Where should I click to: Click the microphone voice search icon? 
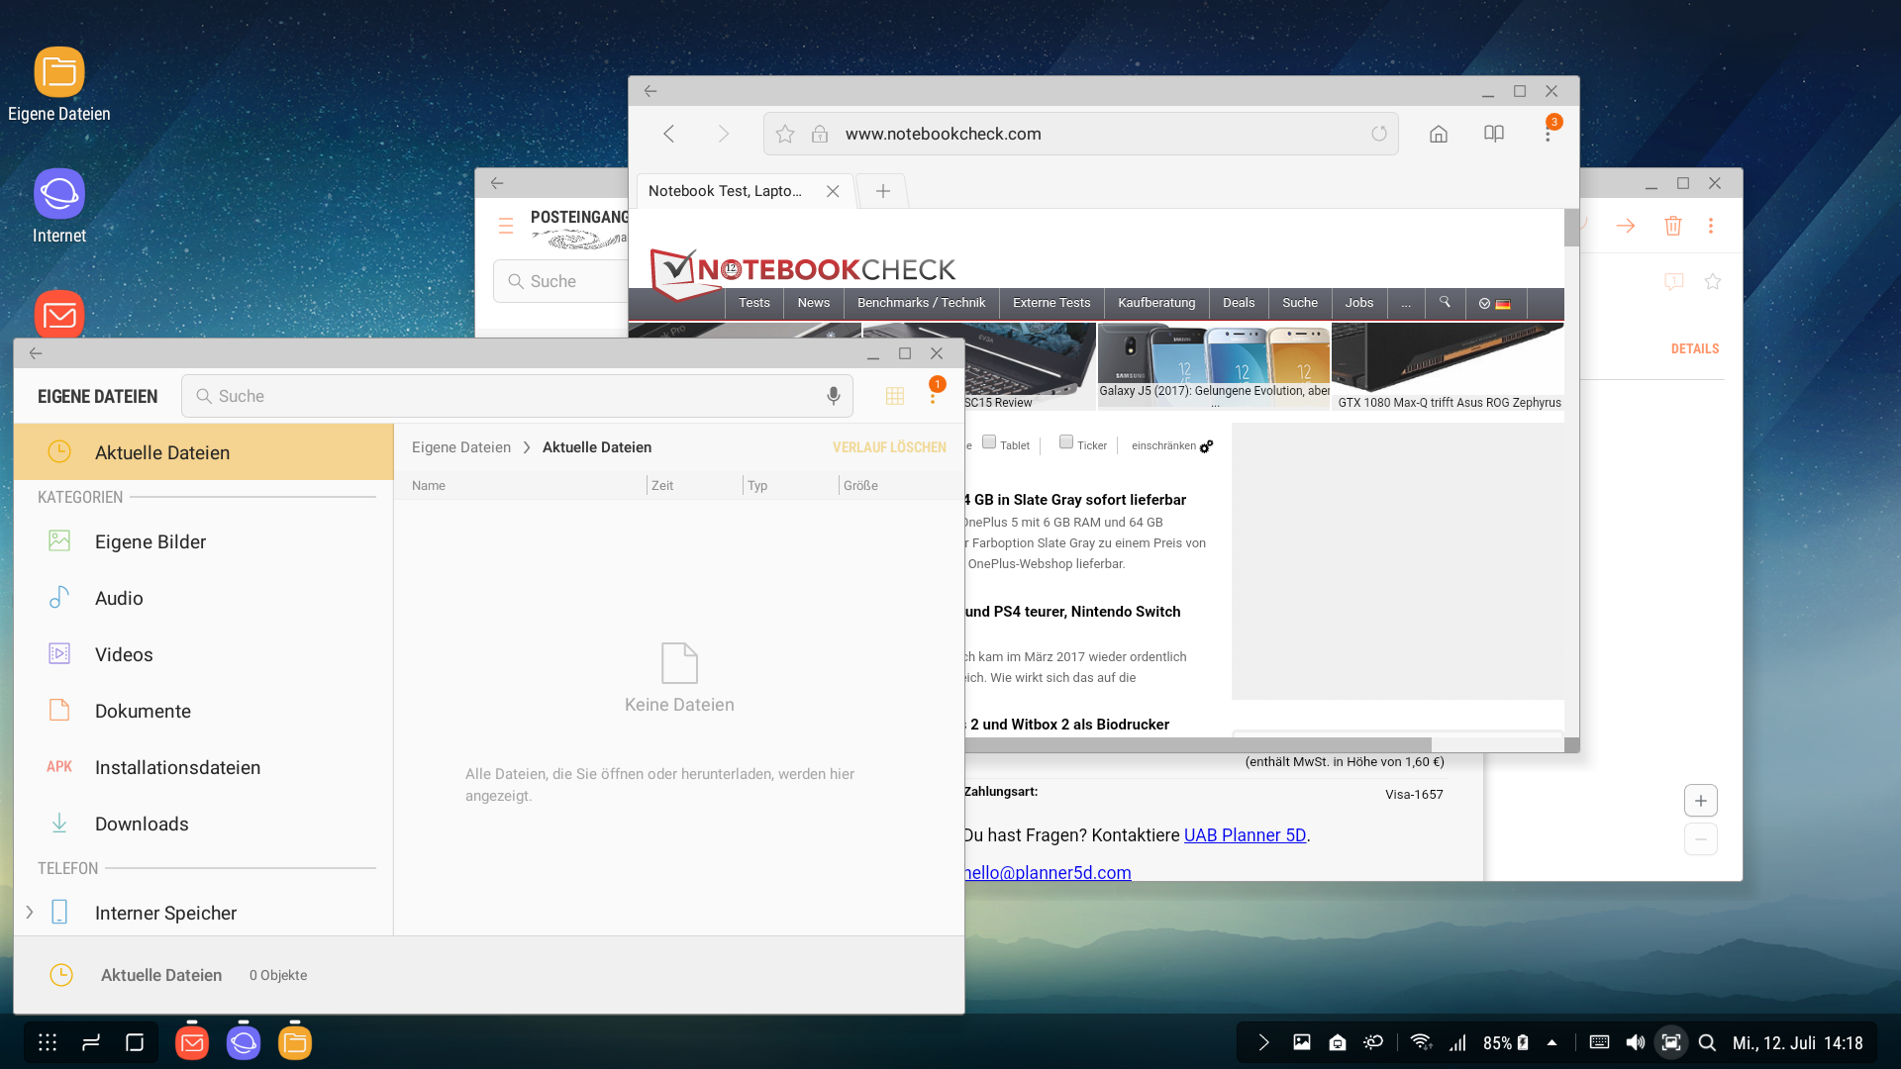(834, 396)
